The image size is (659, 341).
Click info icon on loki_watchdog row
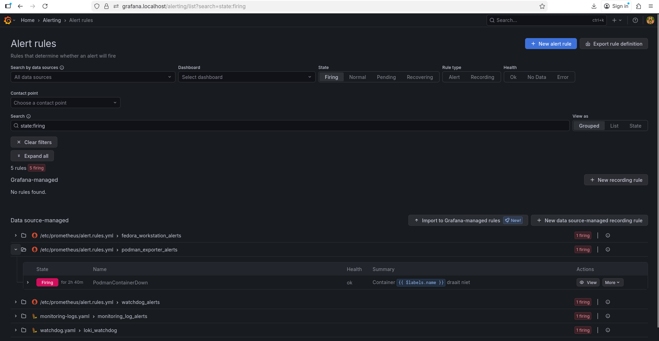point(608,330)
